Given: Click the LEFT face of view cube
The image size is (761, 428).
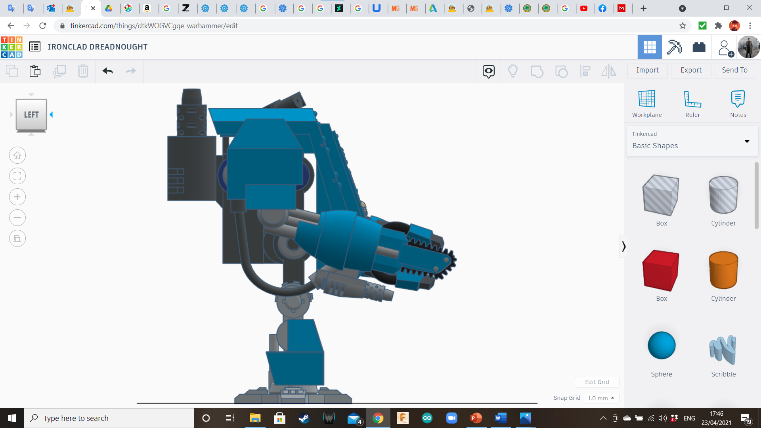Looking at the screenshot, I should pyautogui.click(x=31, y=115).
